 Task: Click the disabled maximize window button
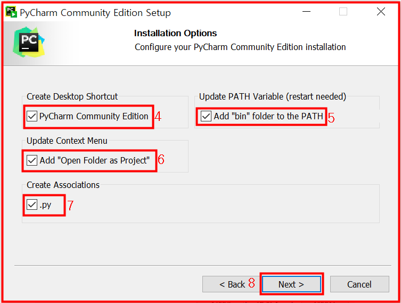click(x=343, y=12)
